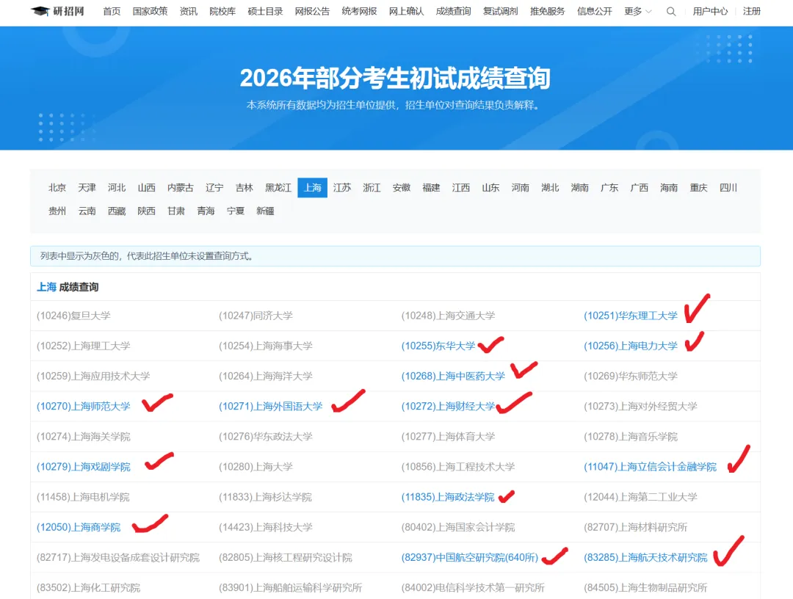Select the 重庆 province tab
This screenshot has height=599, width=793.
[x=699, y=187]
